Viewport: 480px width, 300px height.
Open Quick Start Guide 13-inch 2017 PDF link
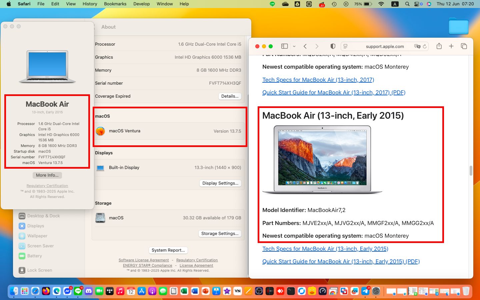[334, 92]
